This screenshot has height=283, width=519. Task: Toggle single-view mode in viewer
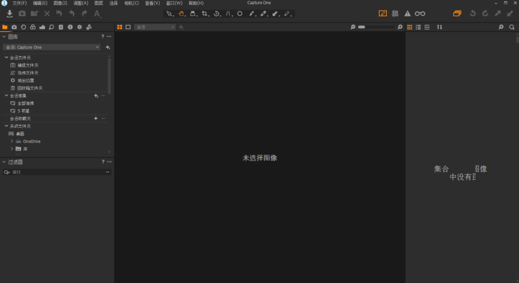click(128, 27)
